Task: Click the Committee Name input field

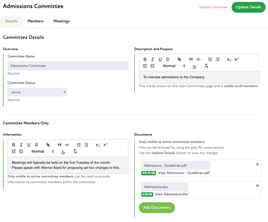Action: (x=68, y=66)
